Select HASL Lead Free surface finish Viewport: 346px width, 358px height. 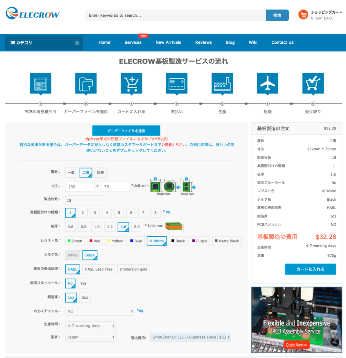(x=99, y=269)
